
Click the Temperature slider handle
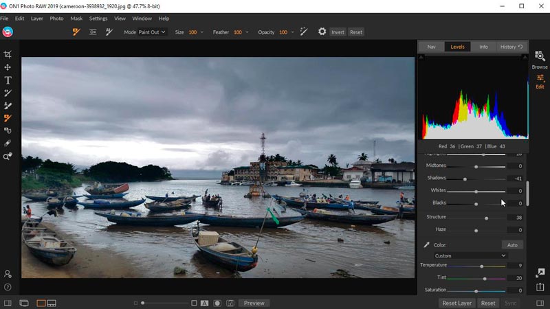point(481,266)
